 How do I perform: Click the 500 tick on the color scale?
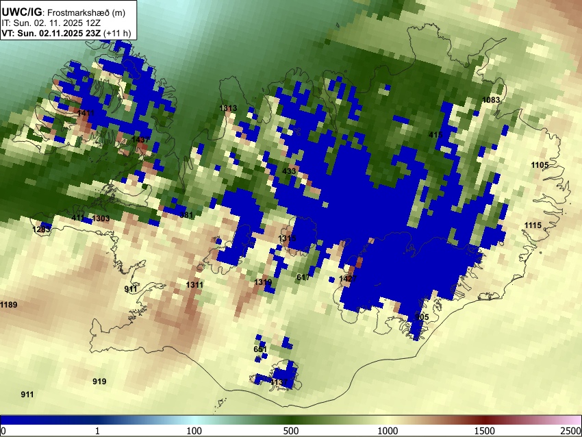(291, 431)
